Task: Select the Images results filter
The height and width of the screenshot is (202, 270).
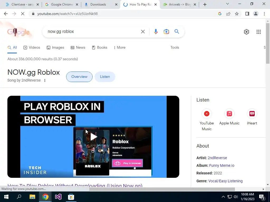Action: coord(55,48)
